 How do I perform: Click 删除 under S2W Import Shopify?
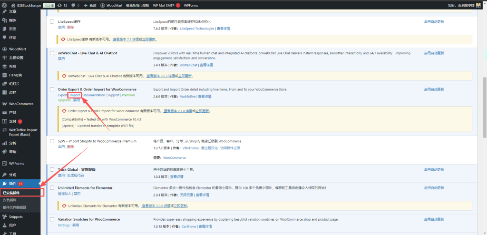(70, 147)
